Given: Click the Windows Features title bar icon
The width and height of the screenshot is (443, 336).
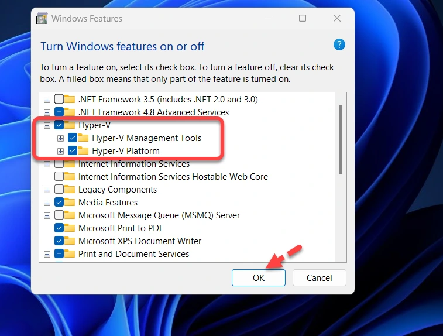Looking at the screenshot, I should coord(42,18).
